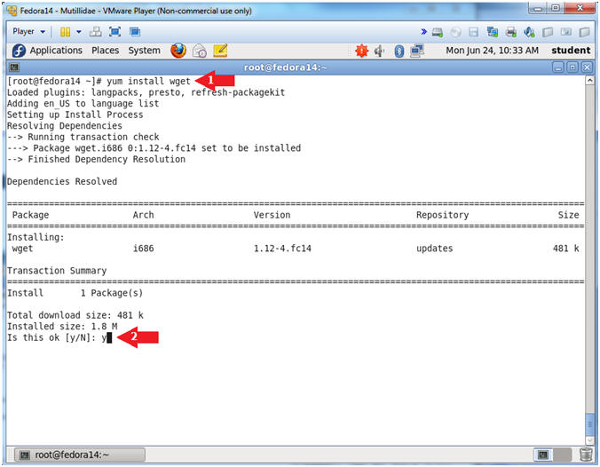Click the CD/DVD drive device icon
This screenshot has height=467, width=600.
(x=455, y=32)
